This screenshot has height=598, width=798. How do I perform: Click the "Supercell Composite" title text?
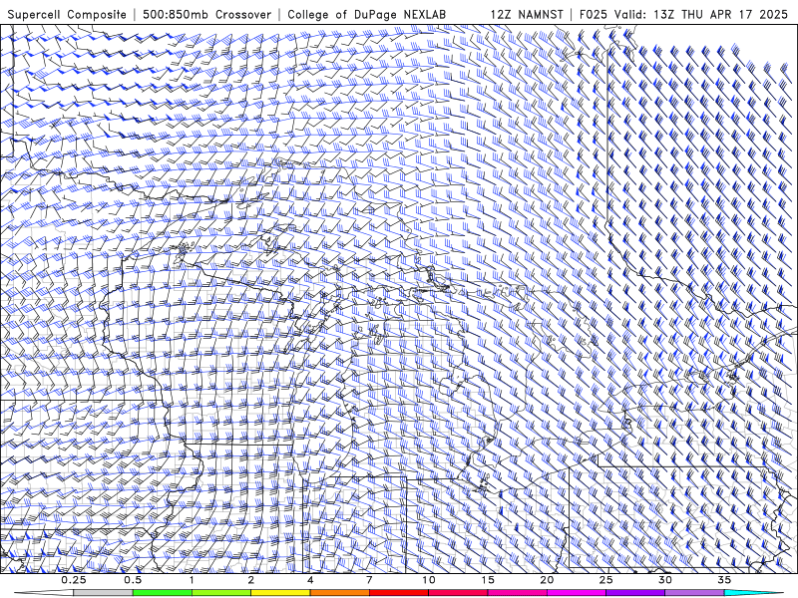67,14
